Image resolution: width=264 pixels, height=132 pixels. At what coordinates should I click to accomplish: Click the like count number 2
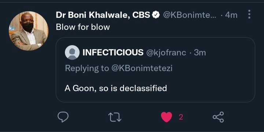(x=181, y=117)
